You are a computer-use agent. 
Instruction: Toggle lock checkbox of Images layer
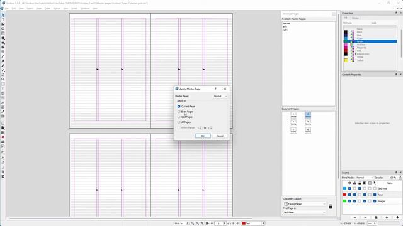pos(360,201)
